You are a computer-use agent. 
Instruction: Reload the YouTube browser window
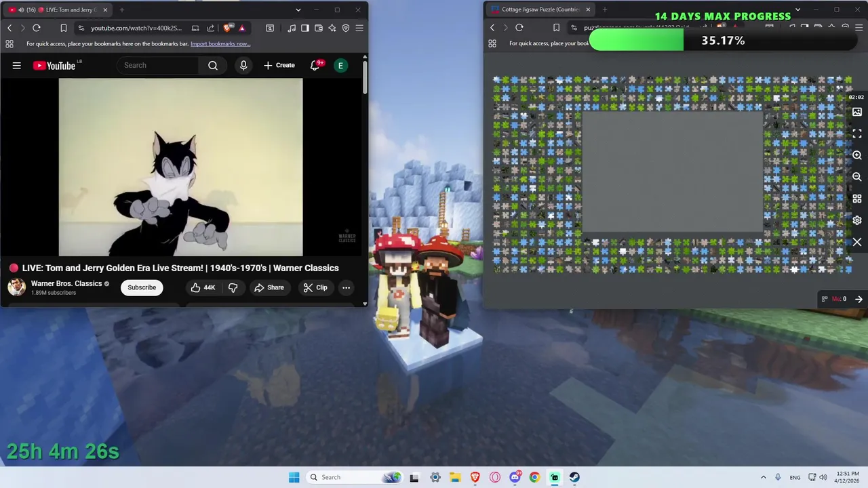coord(37,28)
